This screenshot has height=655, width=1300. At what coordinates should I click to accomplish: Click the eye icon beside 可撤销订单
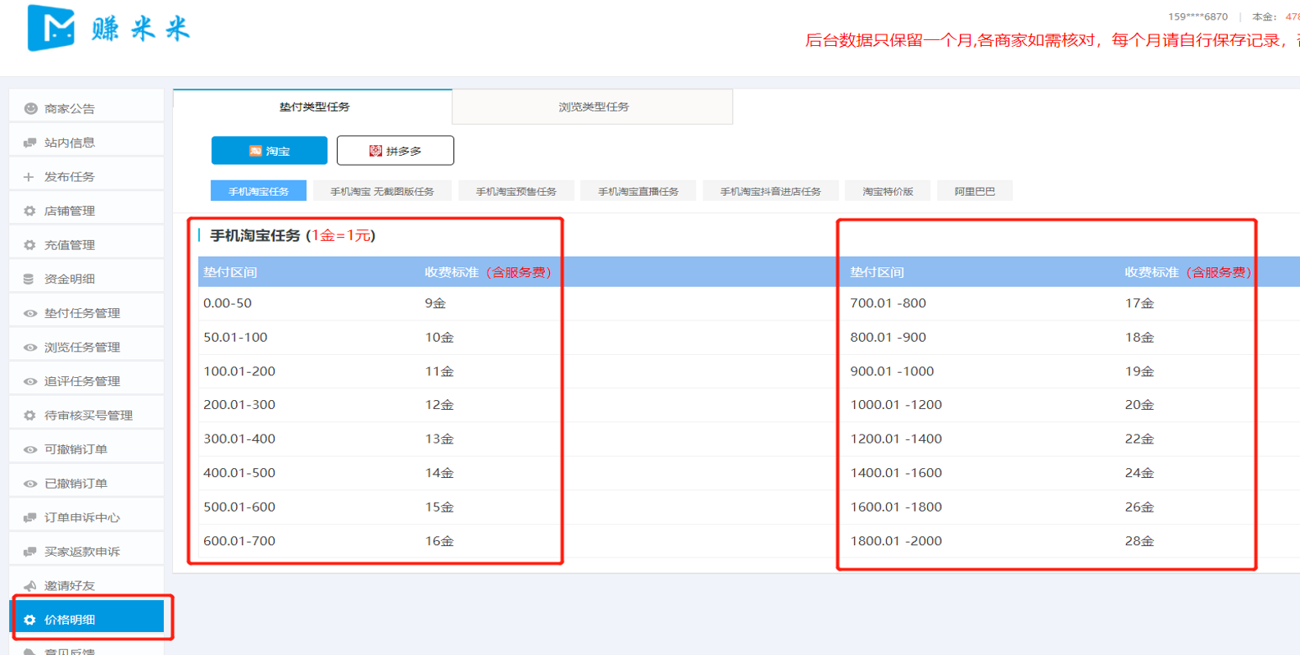point(30,450)
